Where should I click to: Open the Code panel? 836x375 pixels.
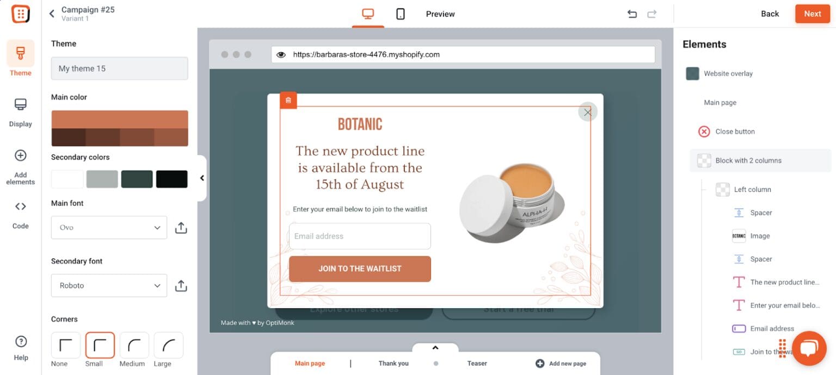pos(20,207)
